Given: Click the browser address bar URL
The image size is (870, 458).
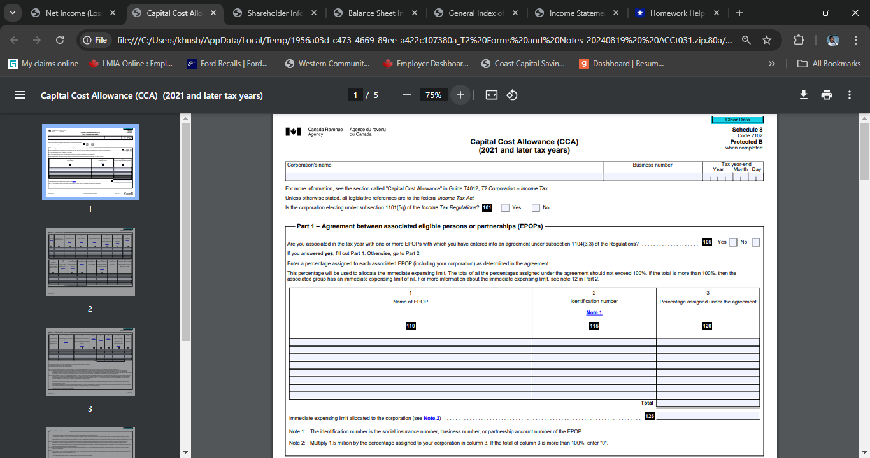Looking at the screenshot, I should pos(425,40).
